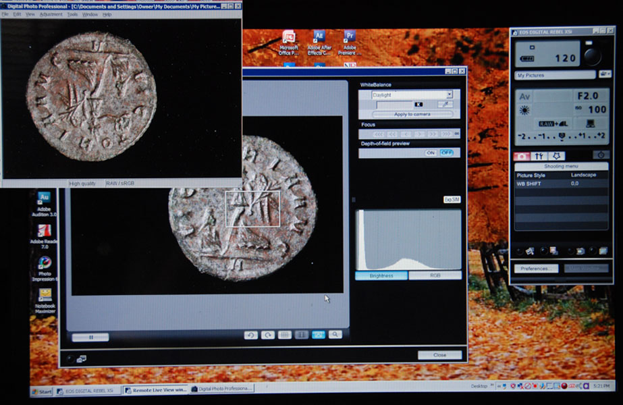Change the ISO 100 setting
623x405 pixels.
click(x=591, y=109)
